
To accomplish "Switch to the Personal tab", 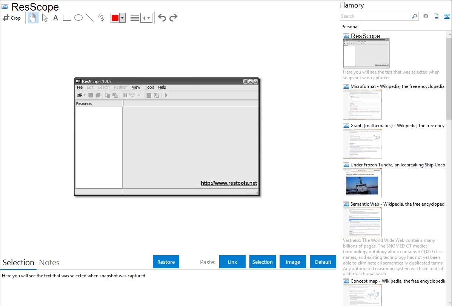I will pos(350,27).
